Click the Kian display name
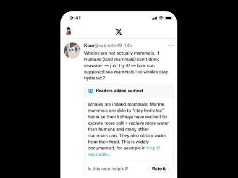 [89, 46]
